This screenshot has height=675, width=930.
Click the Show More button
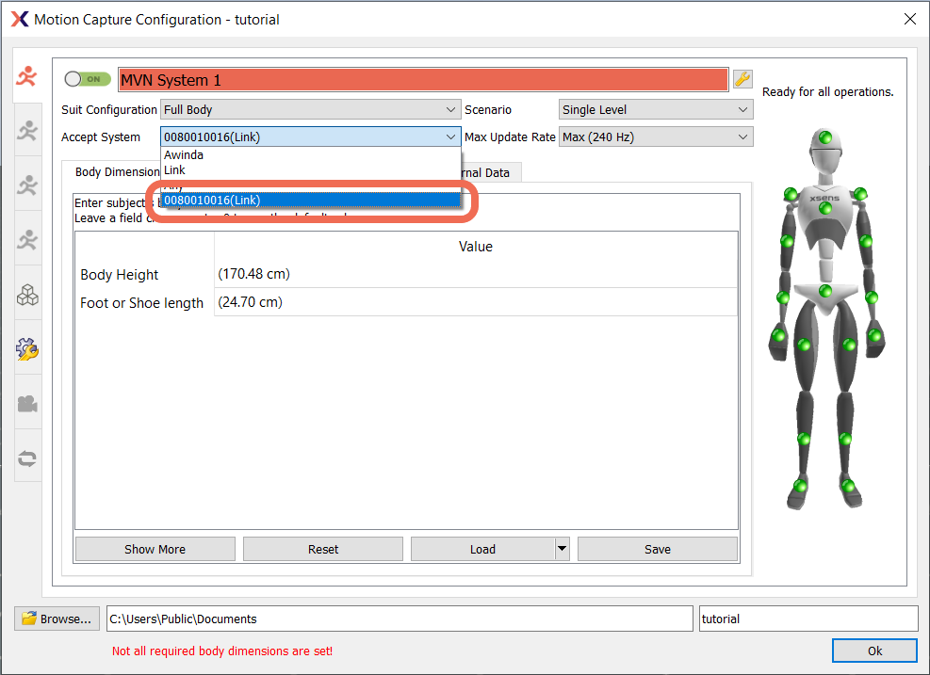tap(155, 549)
